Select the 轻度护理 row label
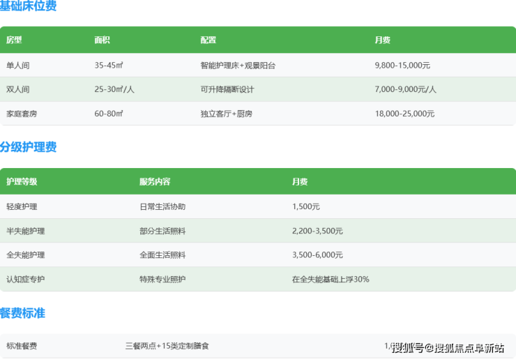The height and width of the screenshot is (359, 516). 22,207
